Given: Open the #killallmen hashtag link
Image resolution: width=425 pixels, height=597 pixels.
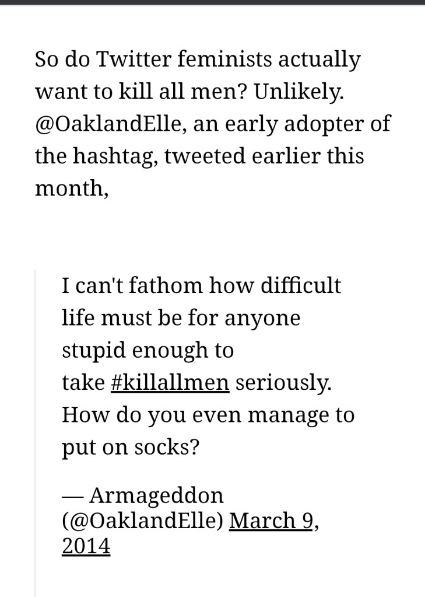Looking at the screenshot, I should pos(169,383).
